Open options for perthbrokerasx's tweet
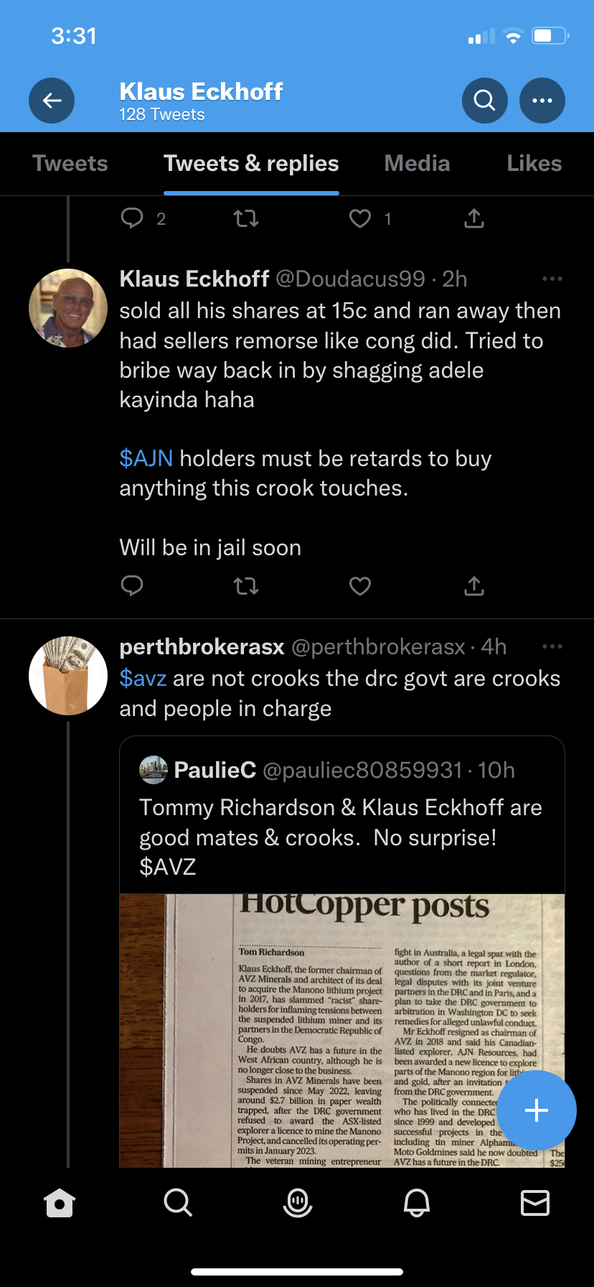Viewport: 594px width, 1287px height. click(552, 647)
